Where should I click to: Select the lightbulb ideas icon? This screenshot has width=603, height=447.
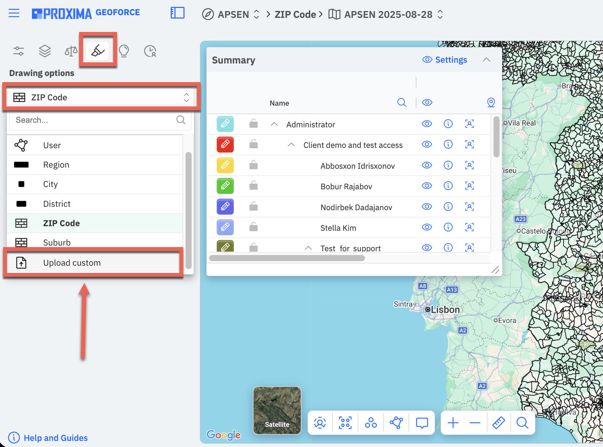(124, 51)
